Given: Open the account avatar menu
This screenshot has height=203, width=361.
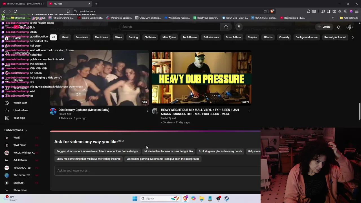Looking at the screenshot, I should pos(350,27).
